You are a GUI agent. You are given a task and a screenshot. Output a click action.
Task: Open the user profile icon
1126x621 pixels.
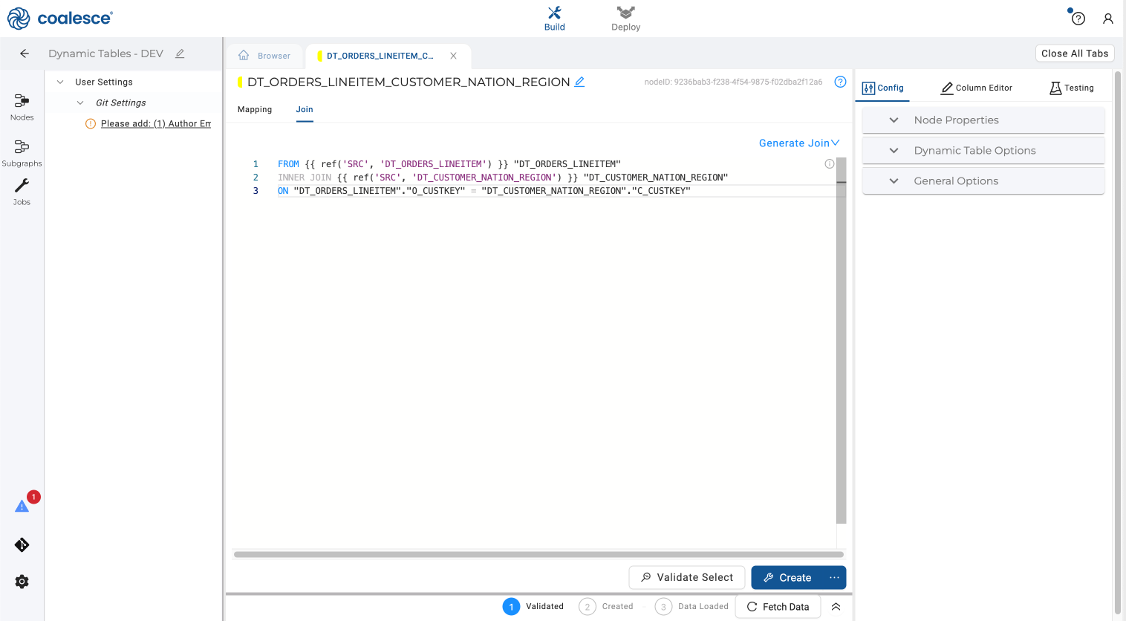[x=1107, y=19]
